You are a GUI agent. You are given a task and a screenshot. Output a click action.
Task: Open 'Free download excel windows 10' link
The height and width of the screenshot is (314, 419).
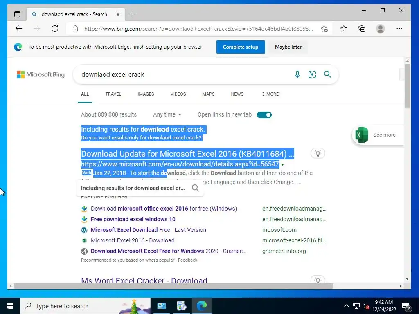click(133, 219)
